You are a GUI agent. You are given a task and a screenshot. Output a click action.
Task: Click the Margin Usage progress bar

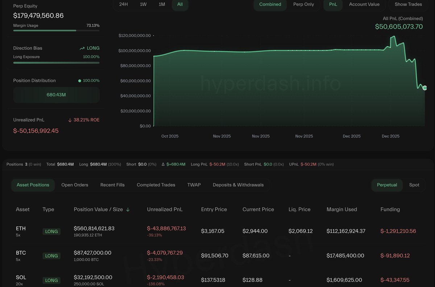(56, 30)
